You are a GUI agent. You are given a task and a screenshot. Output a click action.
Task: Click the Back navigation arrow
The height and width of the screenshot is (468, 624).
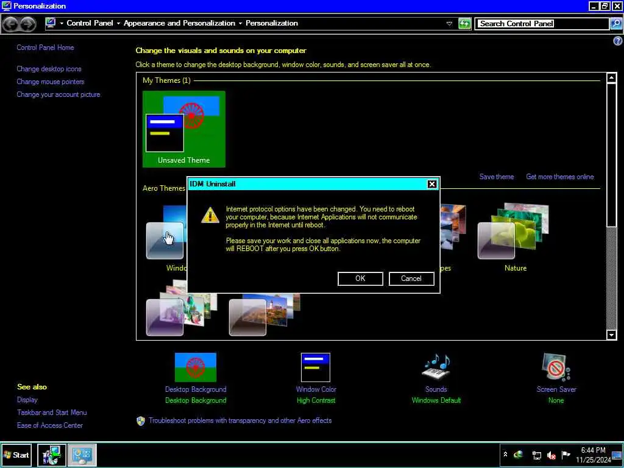(11, 24)
